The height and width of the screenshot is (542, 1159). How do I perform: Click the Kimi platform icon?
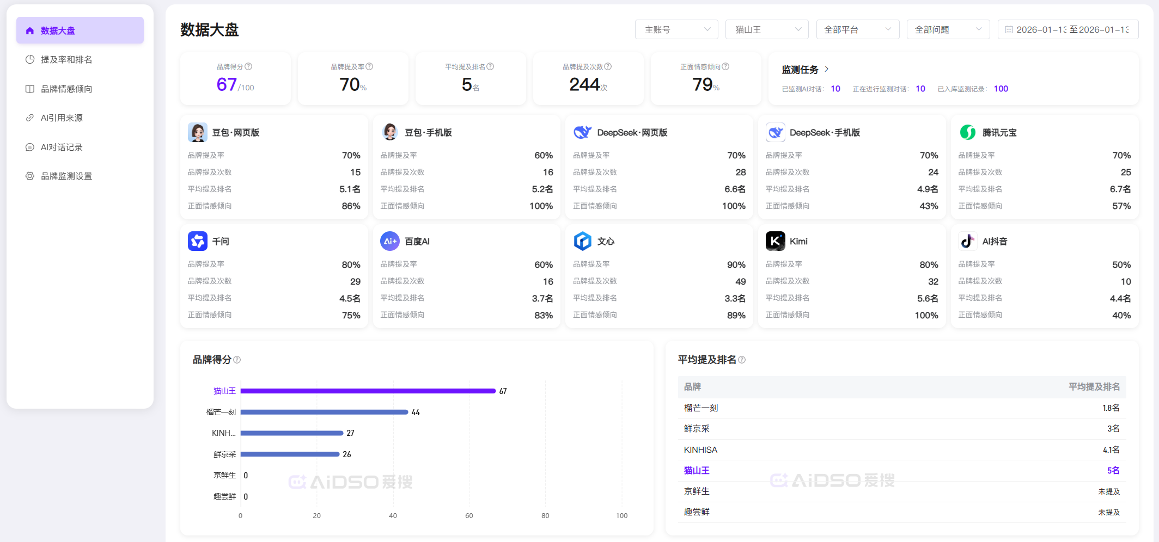[775, 241]
